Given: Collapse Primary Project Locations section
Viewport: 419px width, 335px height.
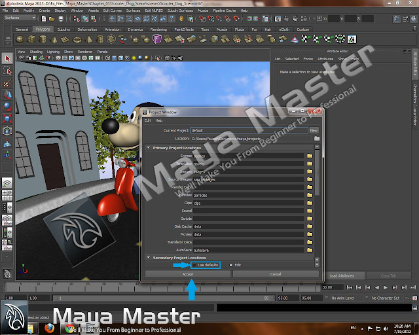Looking at the screenshot, I should 149,147.
